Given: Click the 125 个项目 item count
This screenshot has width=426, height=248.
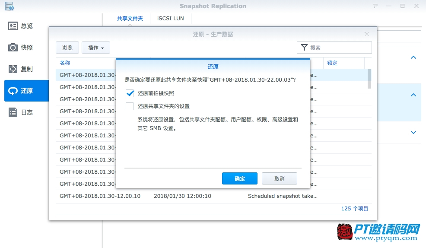Looking at the screenshot, I should (355, 209).
